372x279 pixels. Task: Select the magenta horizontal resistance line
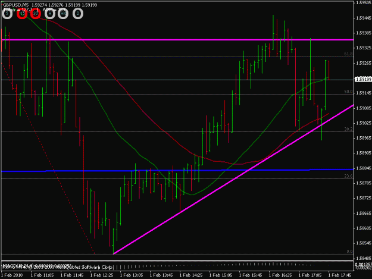pyautogui.click(x=177, y=40)
